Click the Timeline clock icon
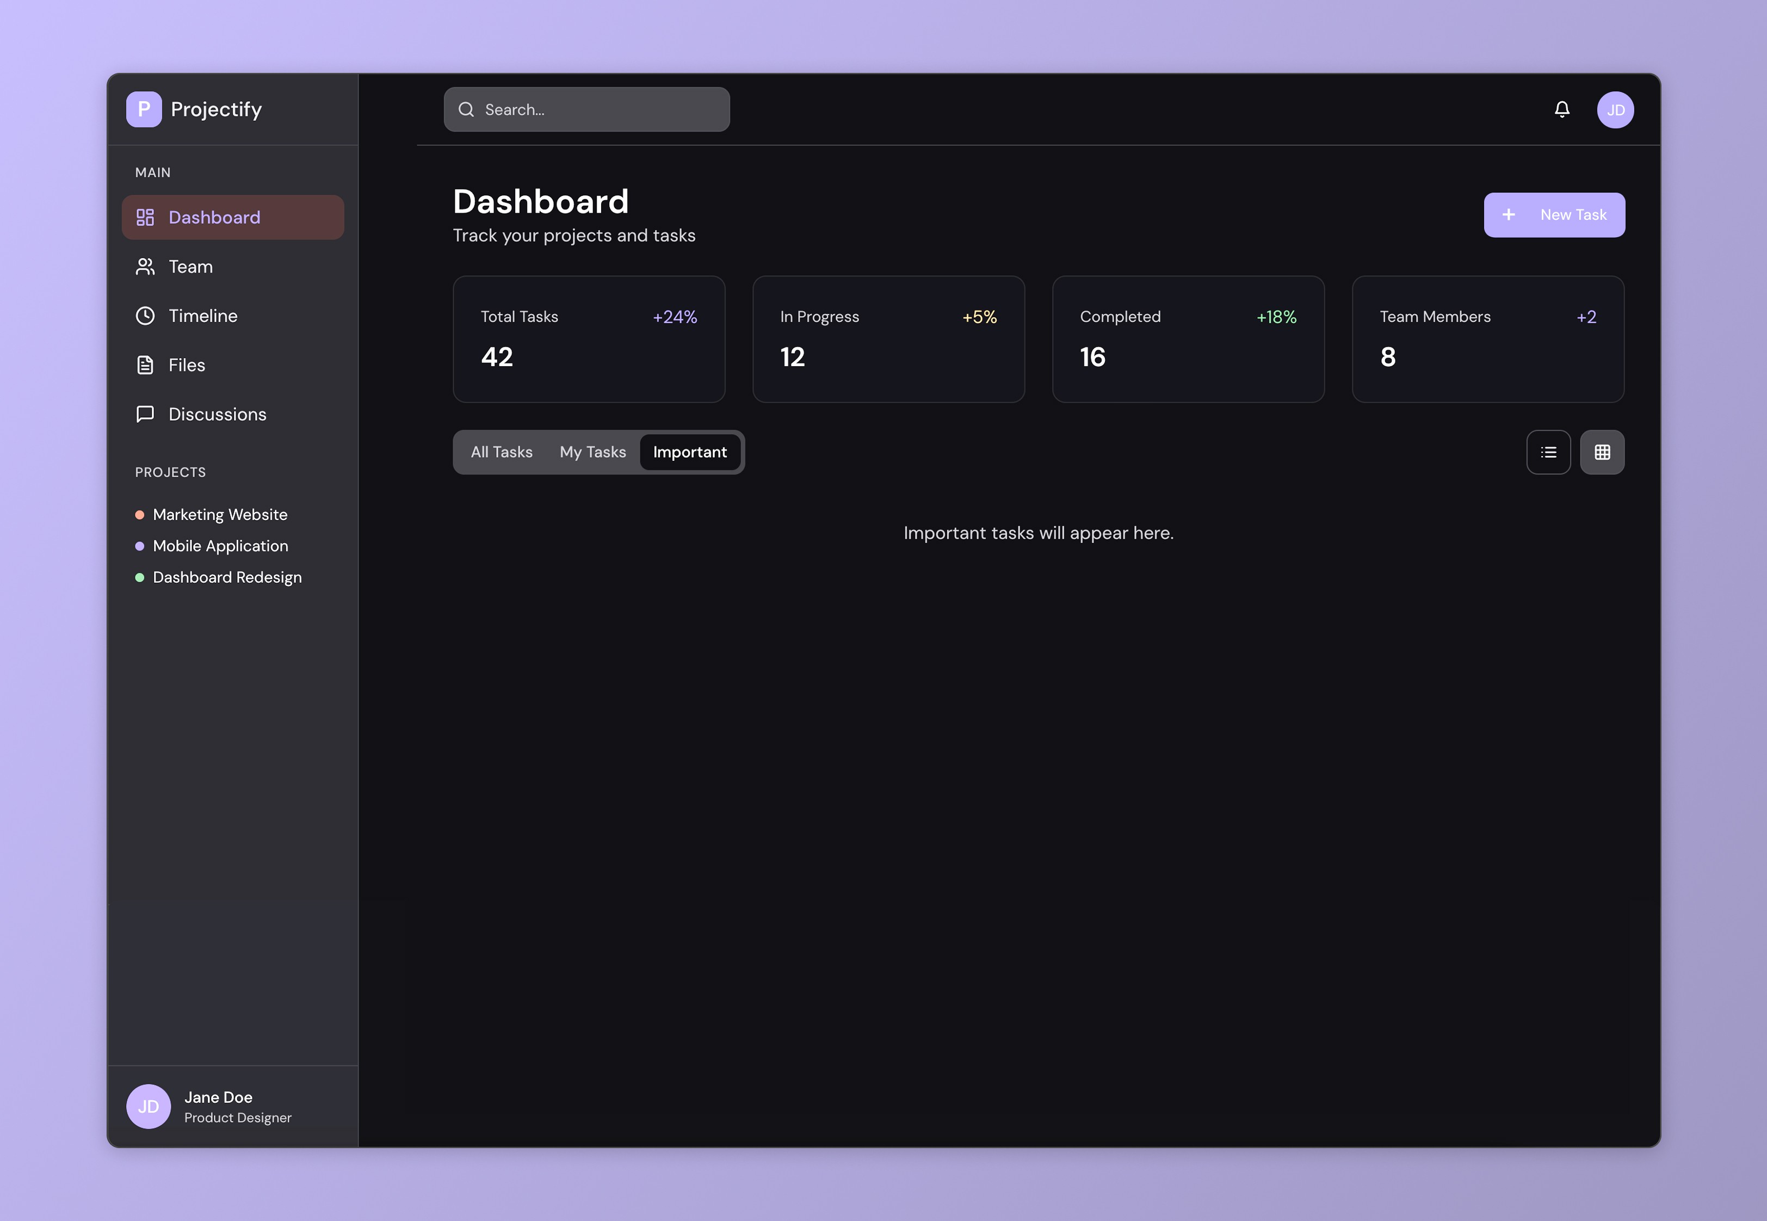The width and height of the screenshot is (1767, 1221). [145, 316]
